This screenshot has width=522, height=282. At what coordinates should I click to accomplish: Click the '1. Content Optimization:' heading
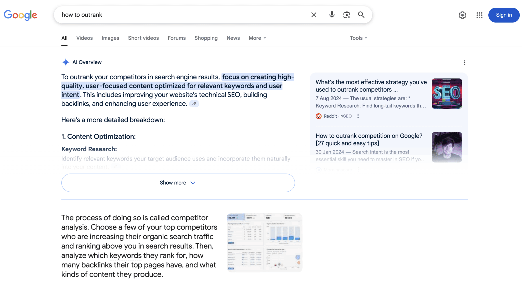coord(98,137)
